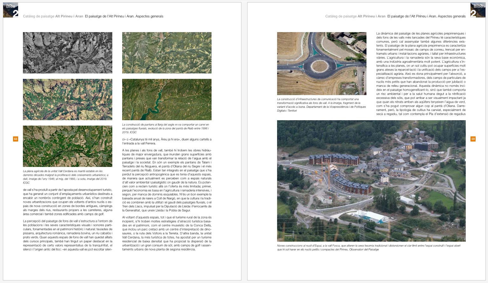Click the black-and-white 1946 aerial photo
Image resolution: width=488 pixels, height=283 pixels.
click(67, 53)
